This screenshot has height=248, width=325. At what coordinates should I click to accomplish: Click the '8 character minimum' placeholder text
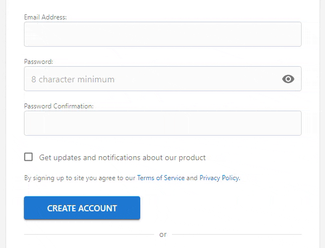[x=73, y=80]
